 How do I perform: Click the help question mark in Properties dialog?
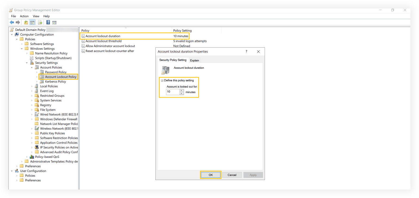[x=246, y=51]
